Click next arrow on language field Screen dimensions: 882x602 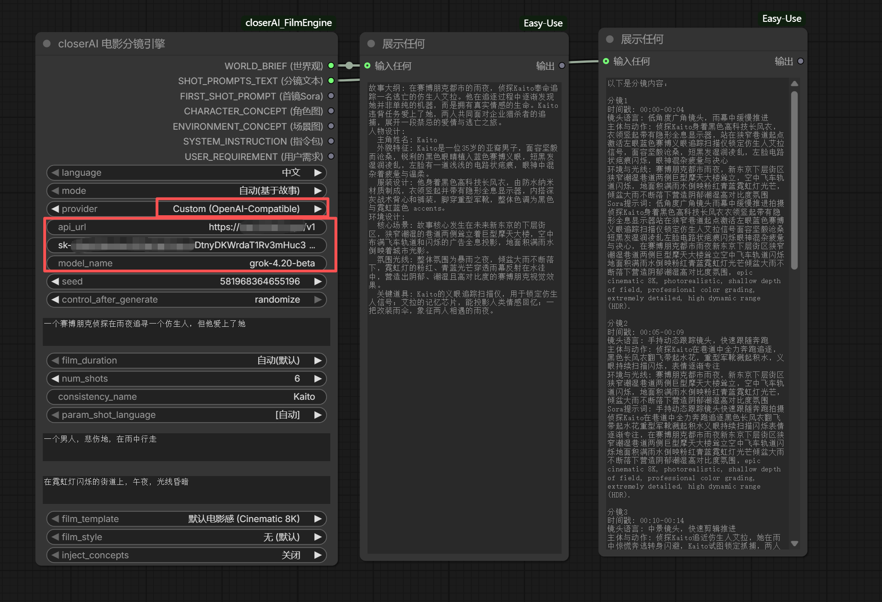(x=318, y=172)
